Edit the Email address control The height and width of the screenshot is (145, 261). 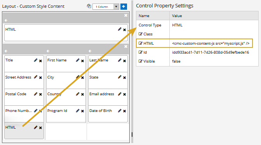coord(120,94)
